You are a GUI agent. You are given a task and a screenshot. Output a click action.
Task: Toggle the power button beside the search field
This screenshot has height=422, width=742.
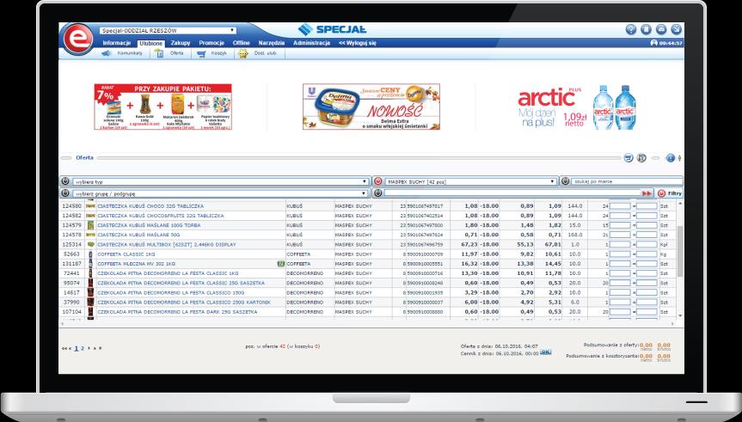[x=377, y=193]
